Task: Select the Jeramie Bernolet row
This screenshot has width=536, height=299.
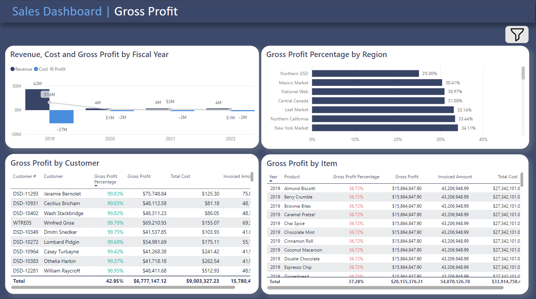Action: [131, 194]
